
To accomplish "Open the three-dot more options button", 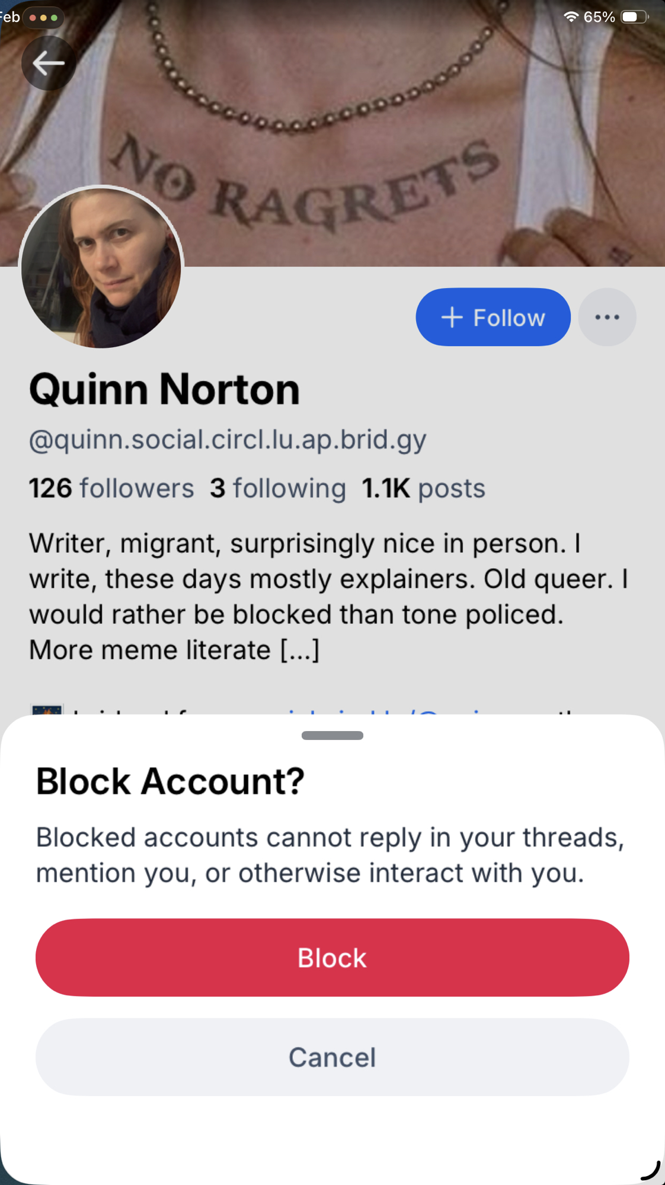I will click(607, 318).
